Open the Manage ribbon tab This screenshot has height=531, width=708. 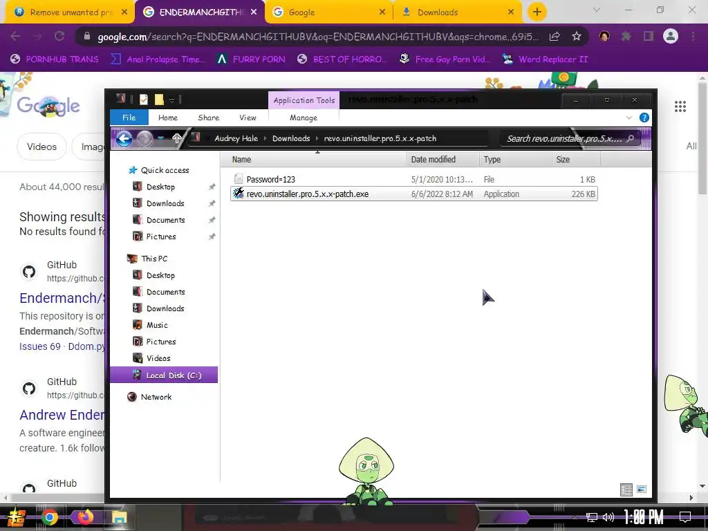(x=304, y=118)
